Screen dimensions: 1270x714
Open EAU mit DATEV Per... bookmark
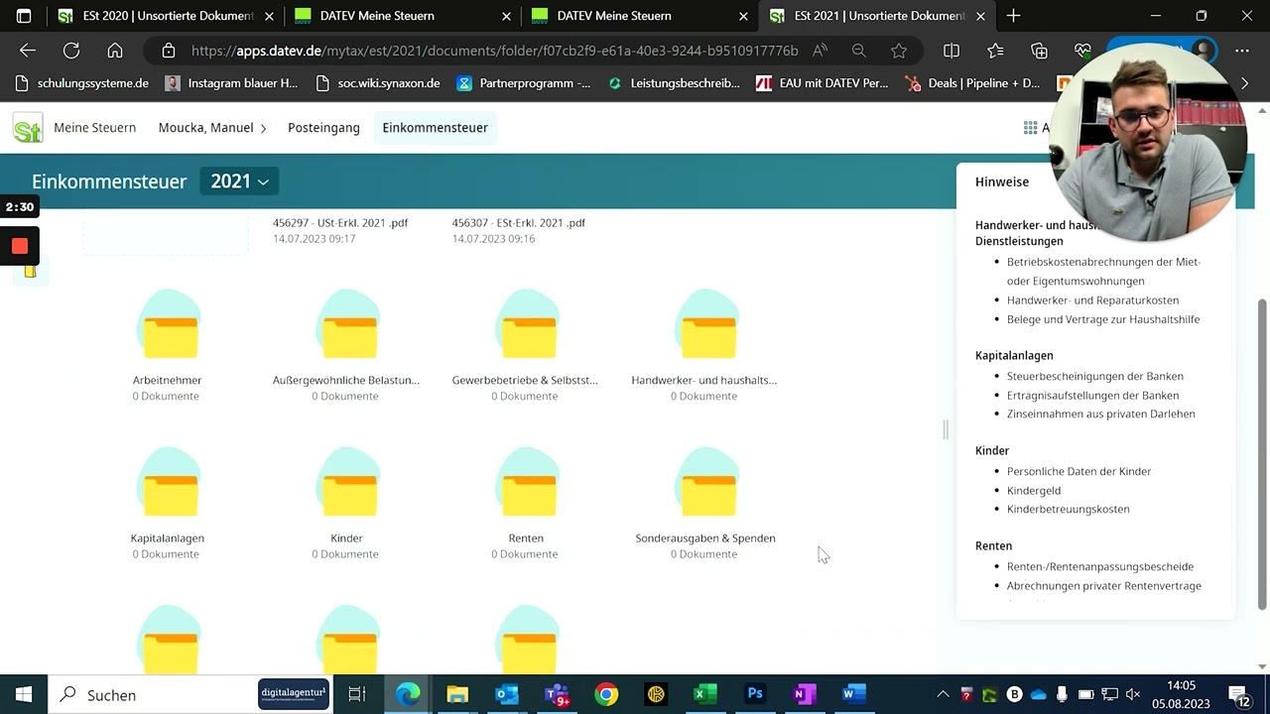coord(823,83)
